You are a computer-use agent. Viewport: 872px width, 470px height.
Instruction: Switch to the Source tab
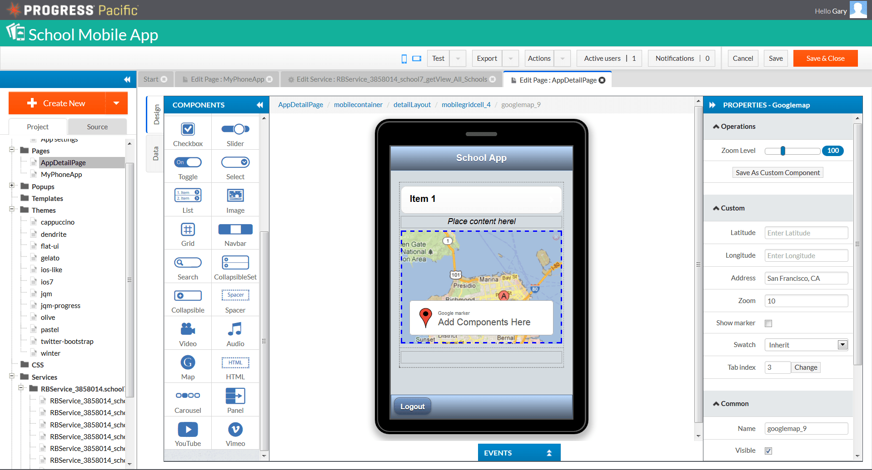(97, 127)
